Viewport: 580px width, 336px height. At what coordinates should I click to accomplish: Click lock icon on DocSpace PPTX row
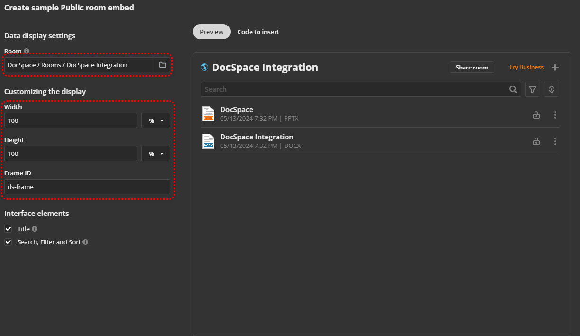click(536, 114)
